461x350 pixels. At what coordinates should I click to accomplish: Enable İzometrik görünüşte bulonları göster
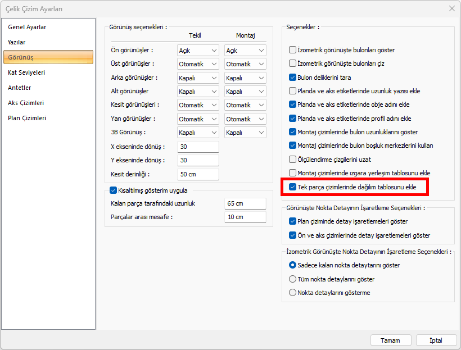pyautogui.click(x=292, y=50)
